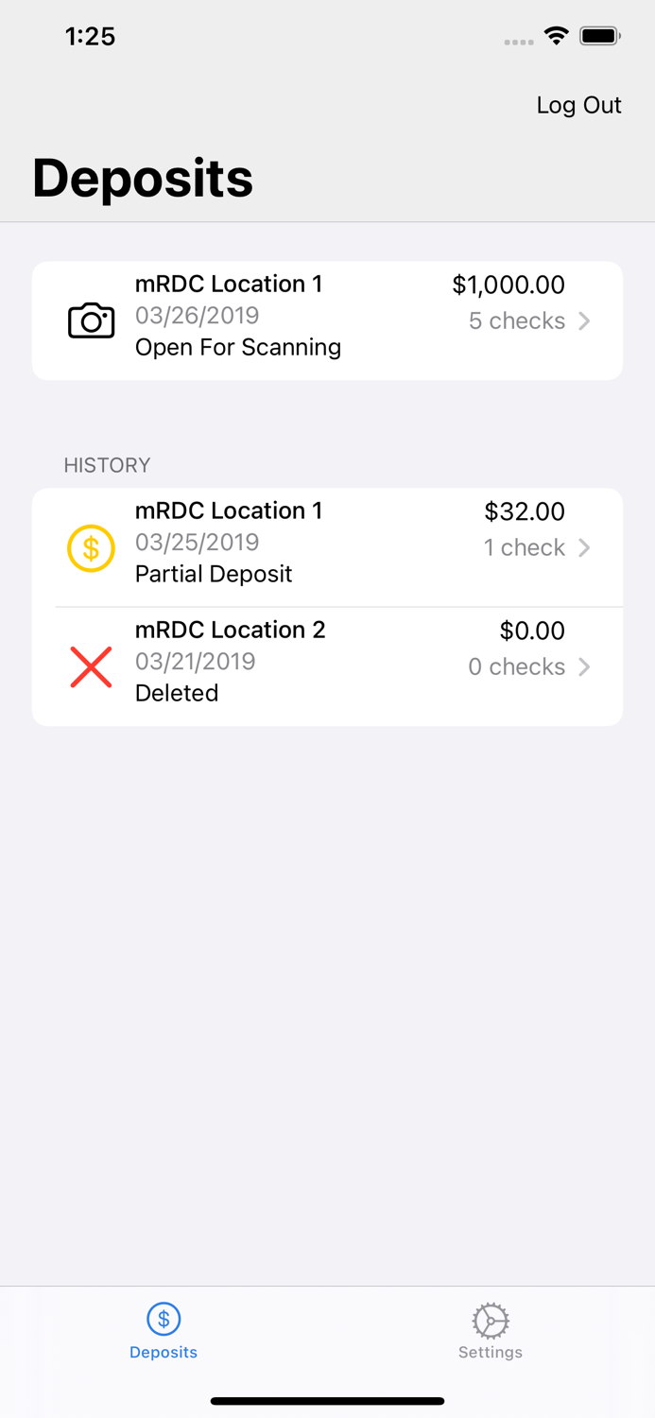655x1418 pixels.
Task: Tap the home indicator bar
Action: click(x=327, y=1401)
